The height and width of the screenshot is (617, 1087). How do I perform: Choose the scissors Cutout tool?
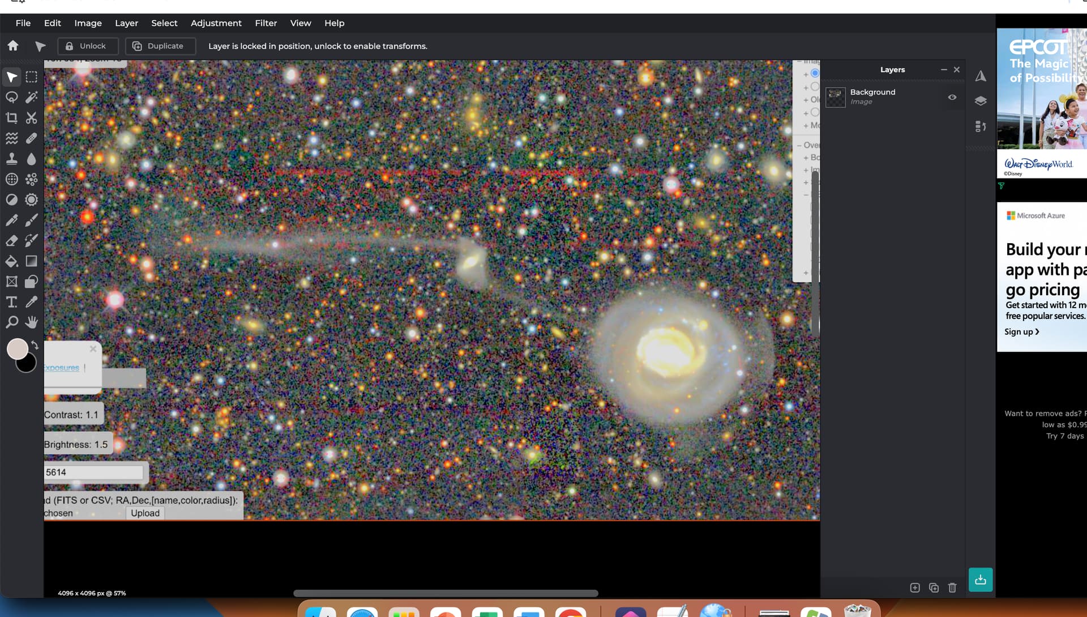[x=32, y=118]
